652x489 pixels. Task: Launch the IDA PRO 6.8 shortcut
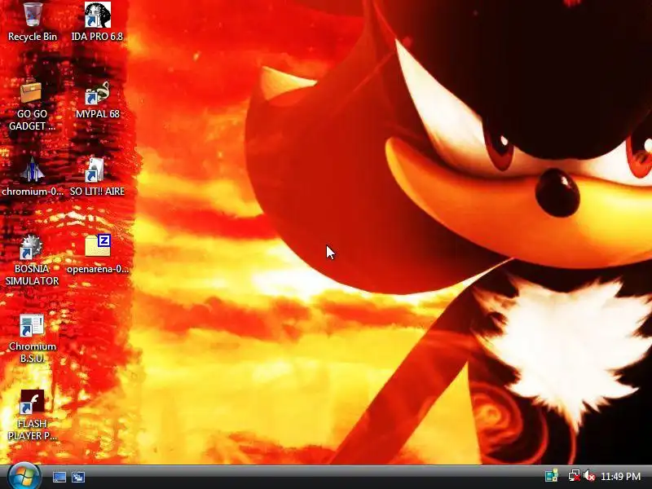point(97,22)
